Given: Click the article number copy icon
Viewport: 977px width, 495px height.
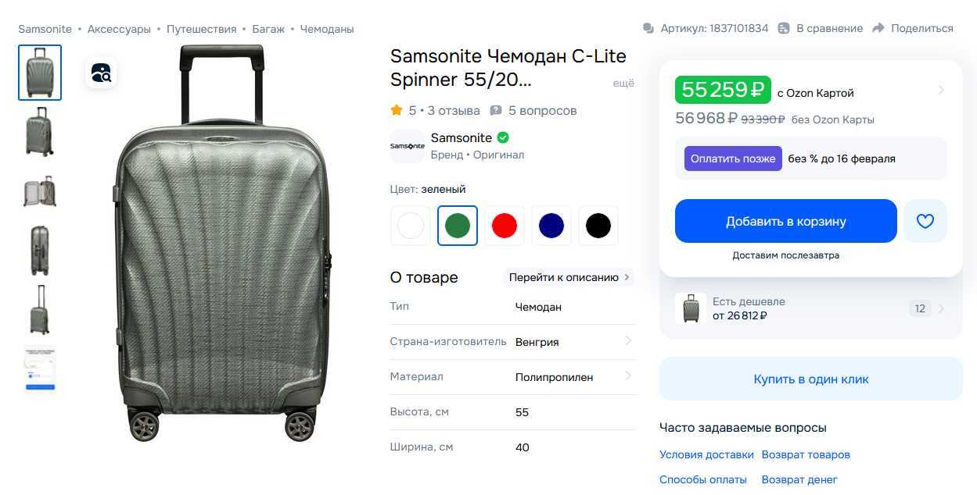Looking at the screenshot, I should point(648,28).
